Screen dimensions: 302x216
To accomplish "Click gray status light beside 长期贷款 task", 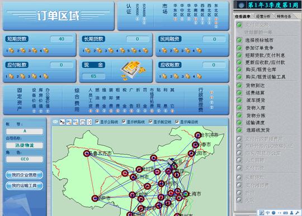I will click(x=239, y=177).
